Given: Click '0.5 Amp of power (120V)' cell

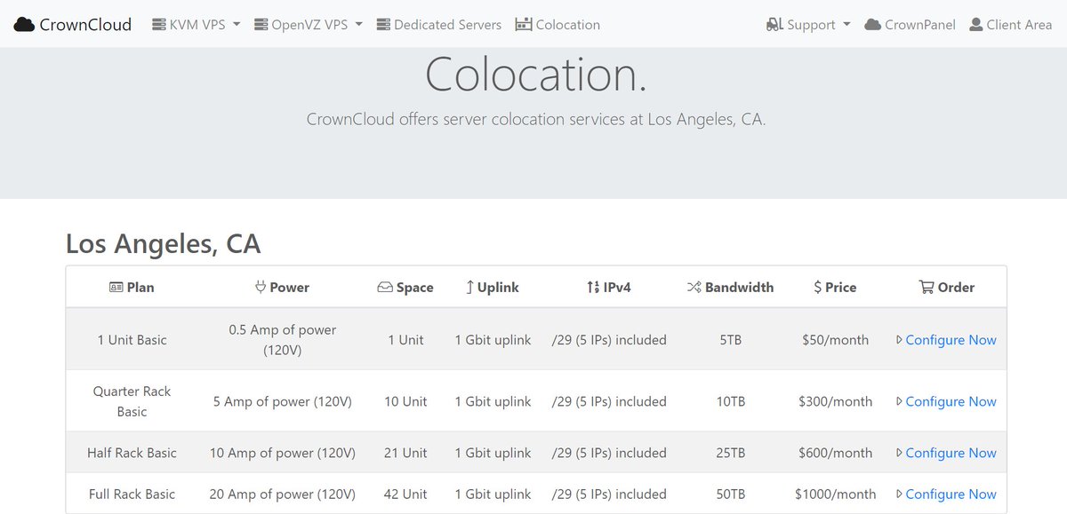Looking at the screenshot, I should (x=283, y=340).
